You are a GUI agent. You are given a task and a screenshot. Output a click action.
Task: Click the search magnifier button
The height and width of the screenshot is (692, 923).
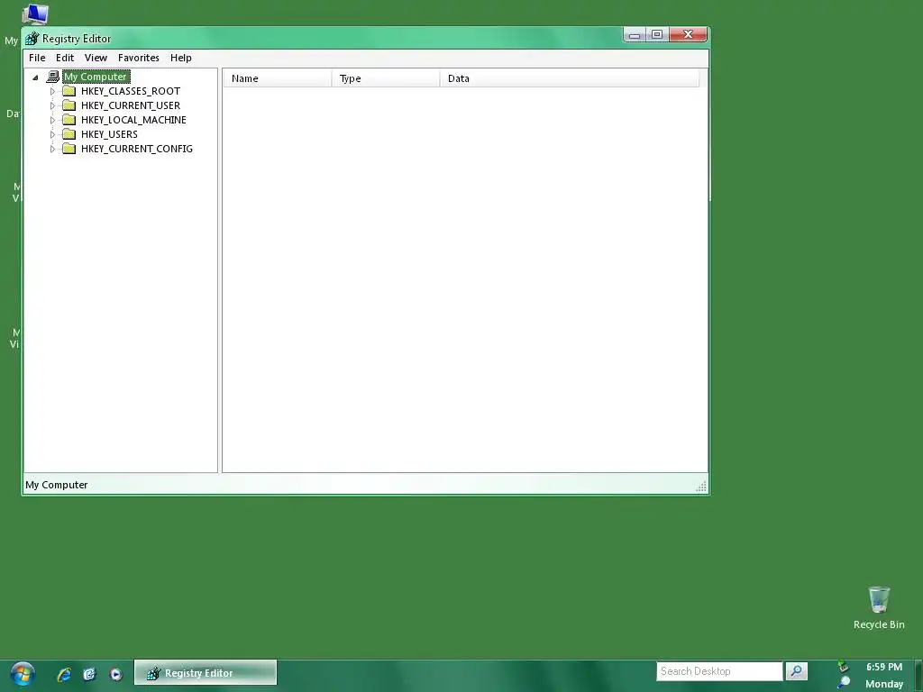point(797,671)
